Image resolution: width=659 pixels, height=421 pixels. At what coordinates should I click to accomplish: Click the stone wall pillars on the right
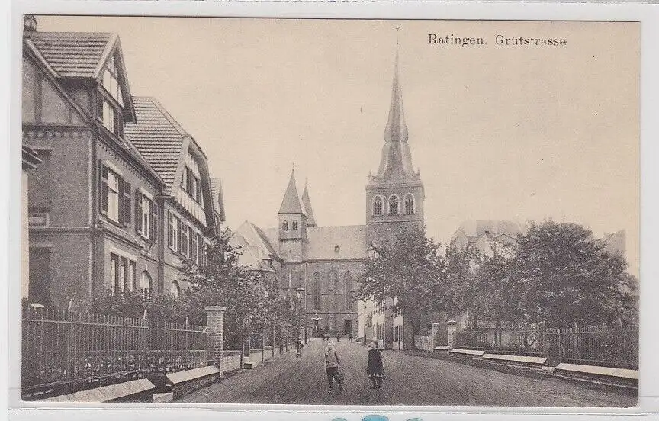point(451,334)
